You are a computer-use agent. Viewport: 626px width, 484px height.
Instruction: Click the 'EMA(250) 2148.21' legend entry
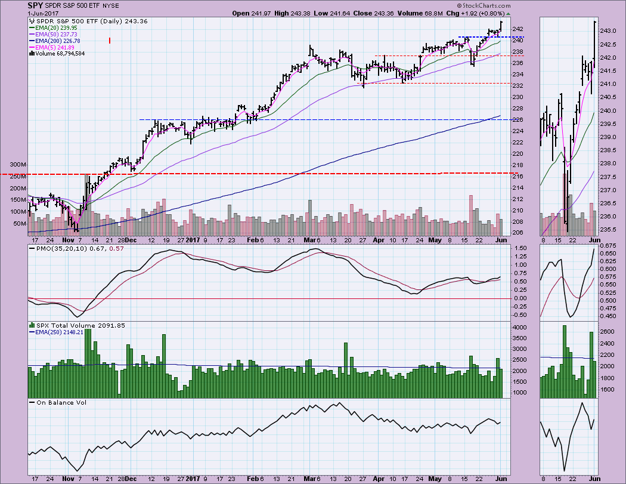59,332
